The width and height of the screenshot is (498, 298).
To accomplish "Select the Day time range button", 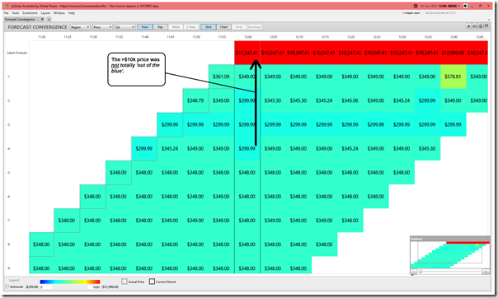I will point(161,27).
